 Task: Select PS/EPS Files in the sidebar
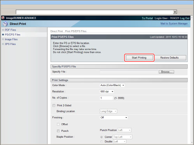click(12, 35)
